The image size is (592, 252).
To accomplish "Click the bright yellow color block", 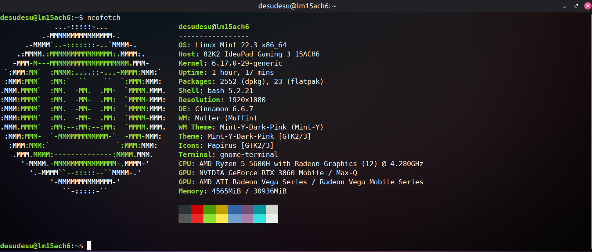I will pyautogui.click(x=222, y=218).
